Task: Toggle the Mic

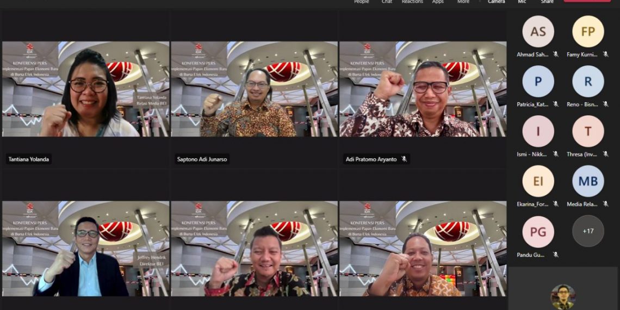Action: (x=522, y=2)
